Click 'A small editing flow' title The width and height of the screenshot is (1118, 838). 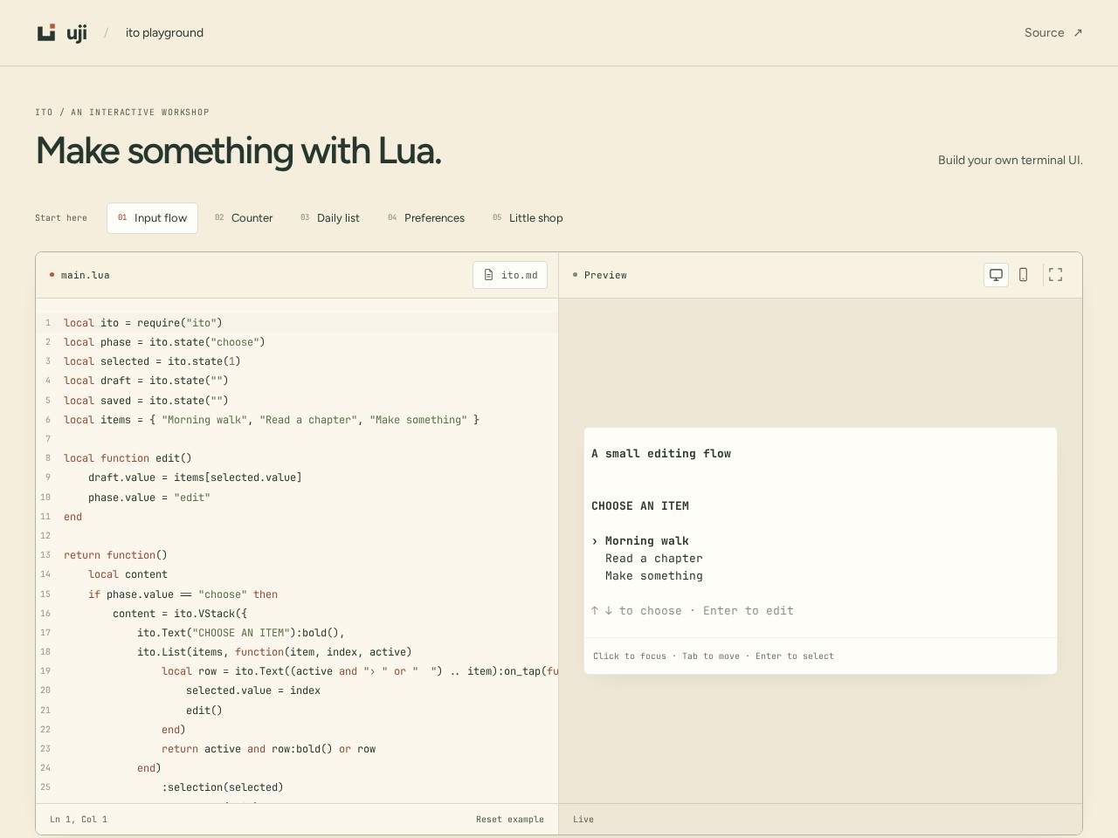click(x=661, y=454)
